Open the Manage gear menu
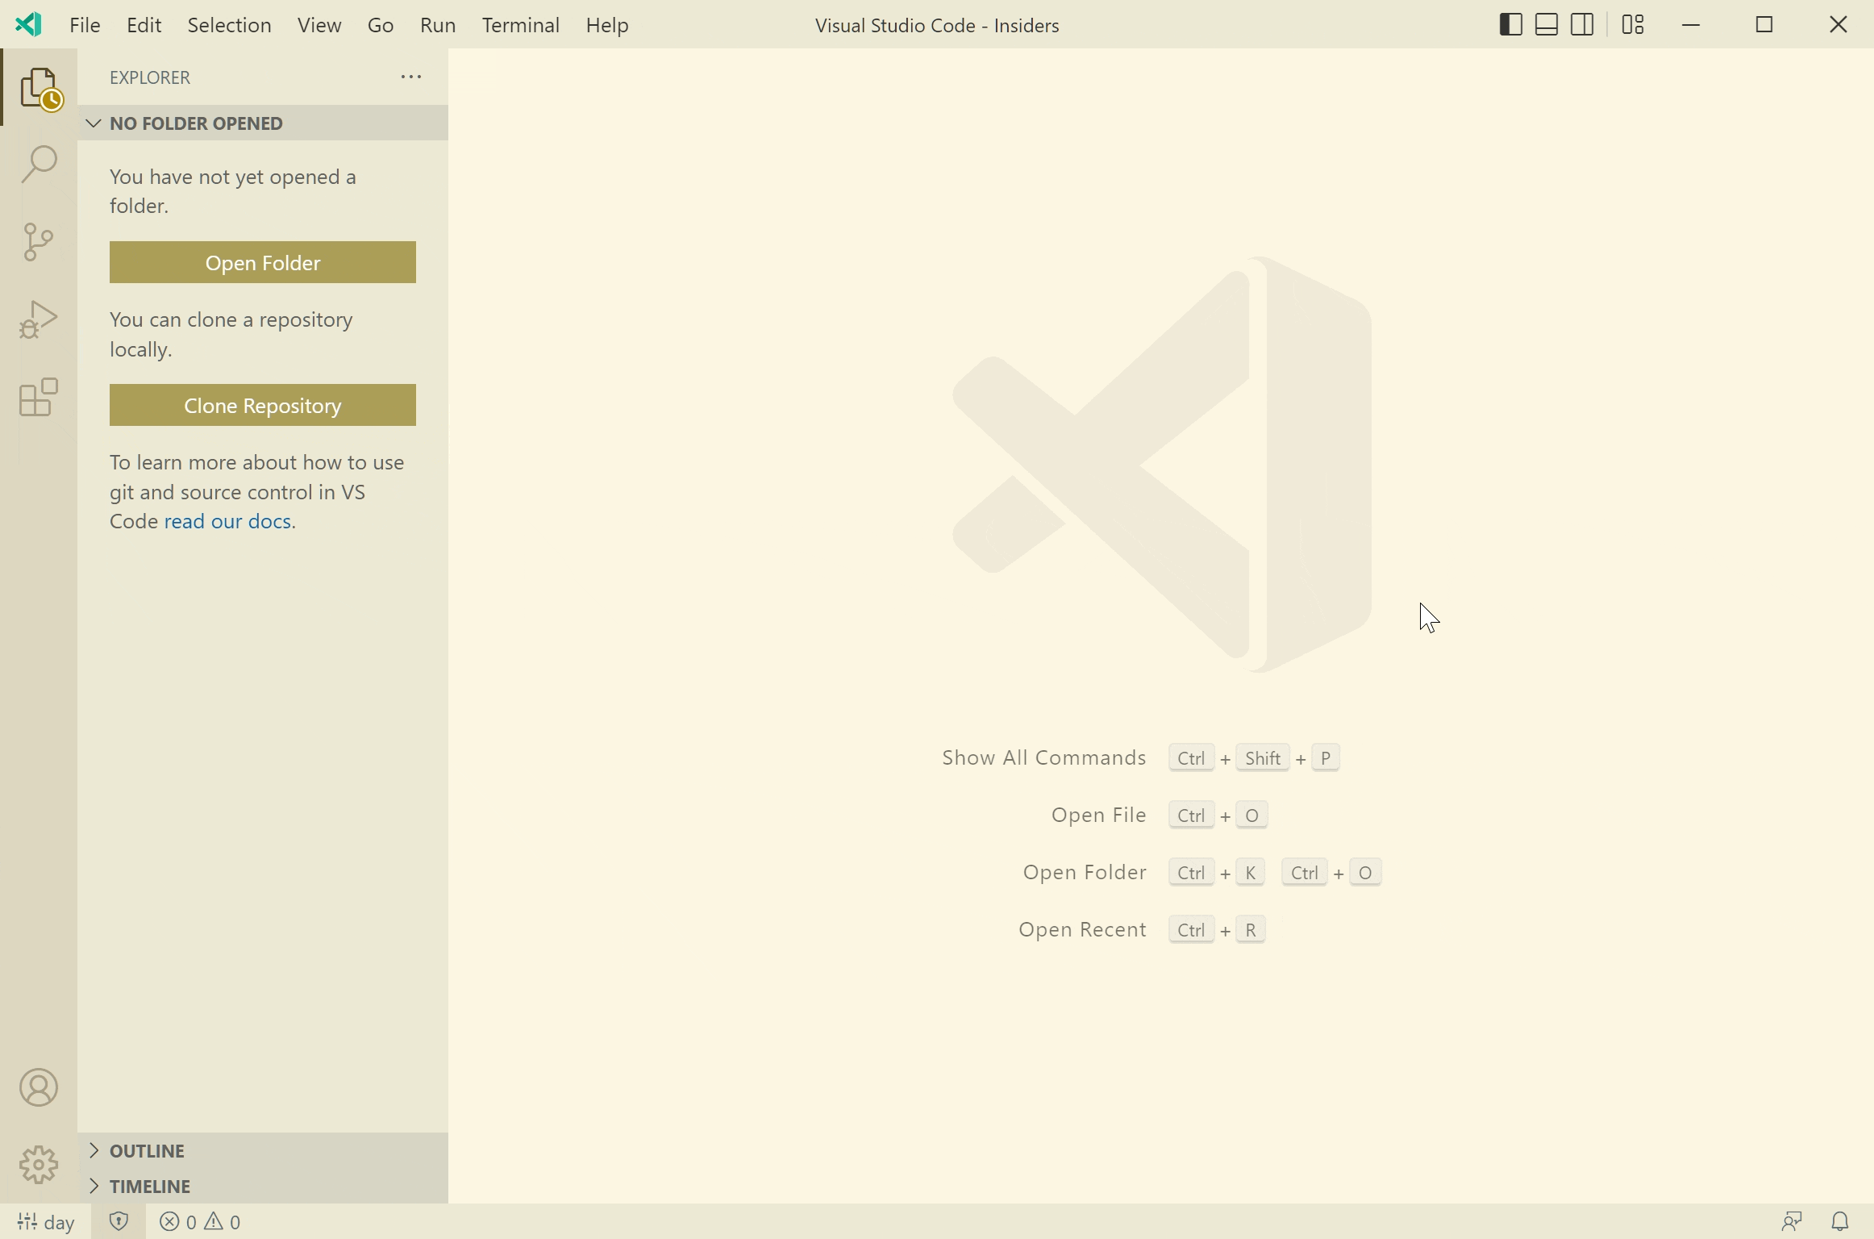The width and height of the screenshot is (1874, 1239). click(x=39, y=1165)
